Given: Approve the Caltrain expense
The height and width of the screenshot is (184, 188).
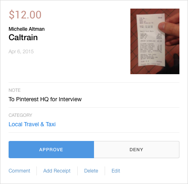Looking at the screenshot, I should coord(51,150).
